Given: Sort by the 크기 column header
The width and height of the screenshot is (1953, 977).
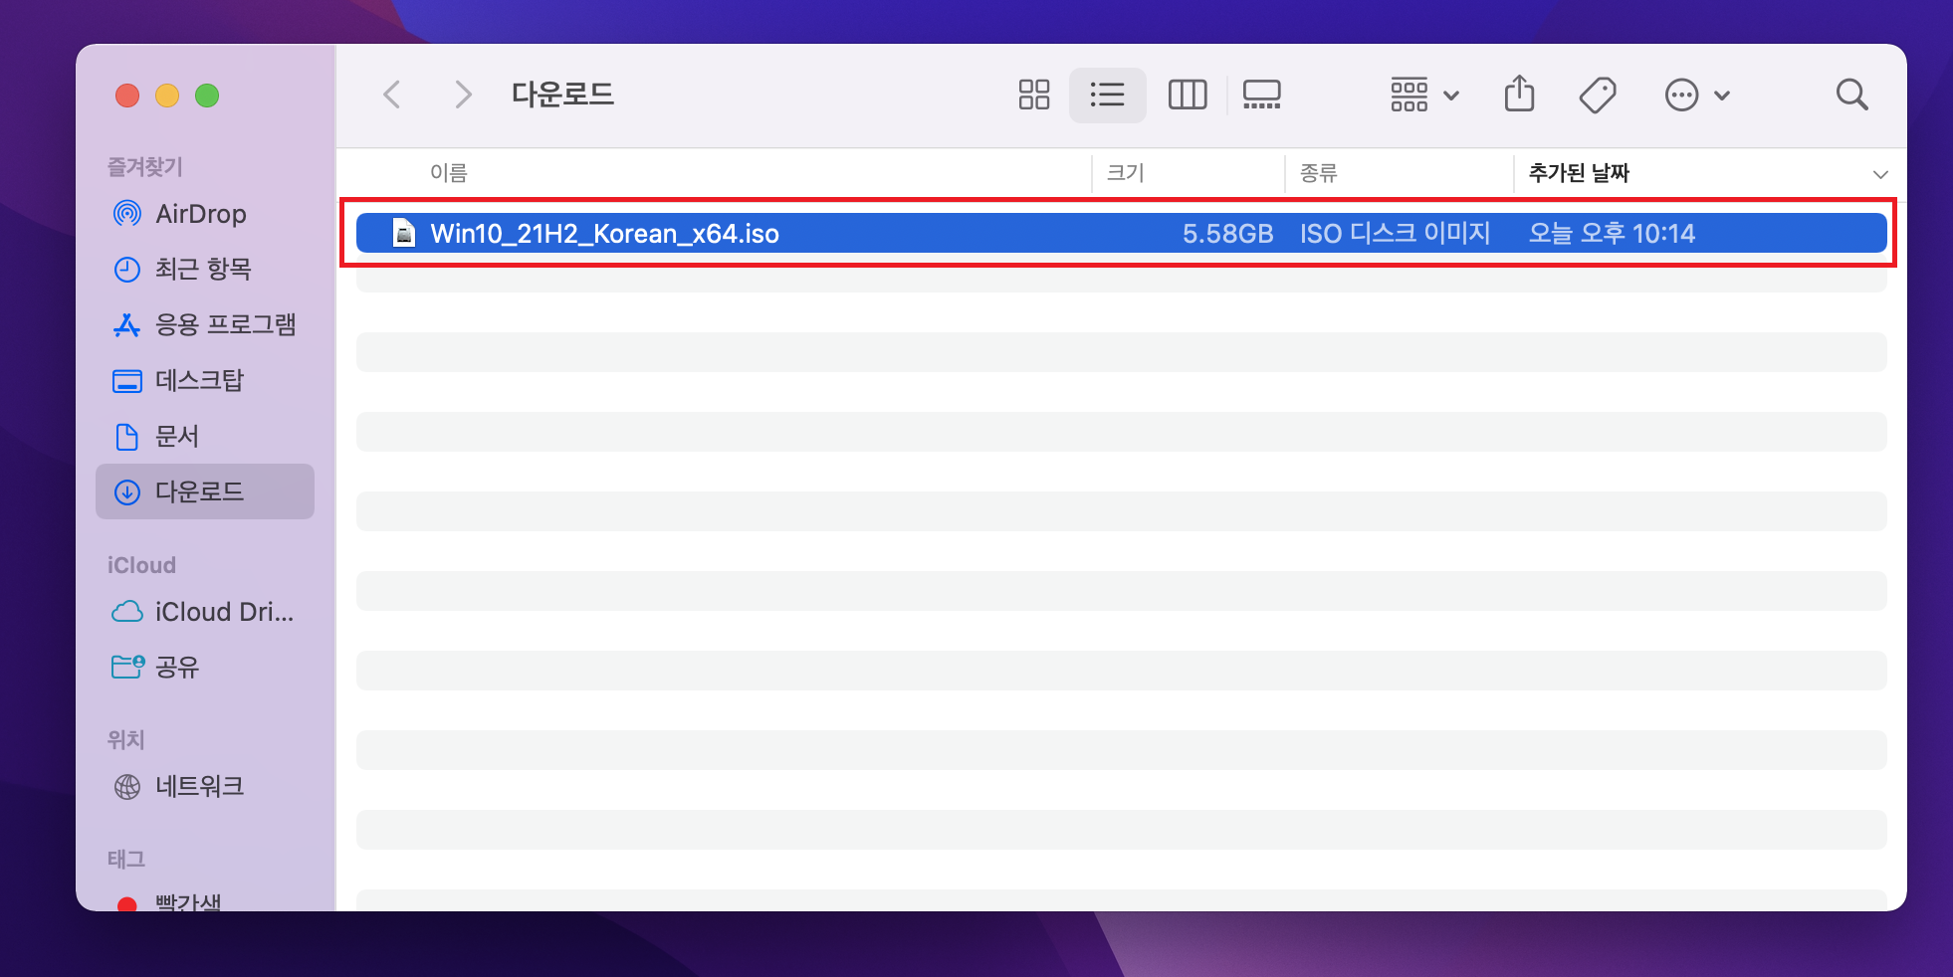Looking at the screenshot, I should pyautogui.click(x=1126, y=173).
